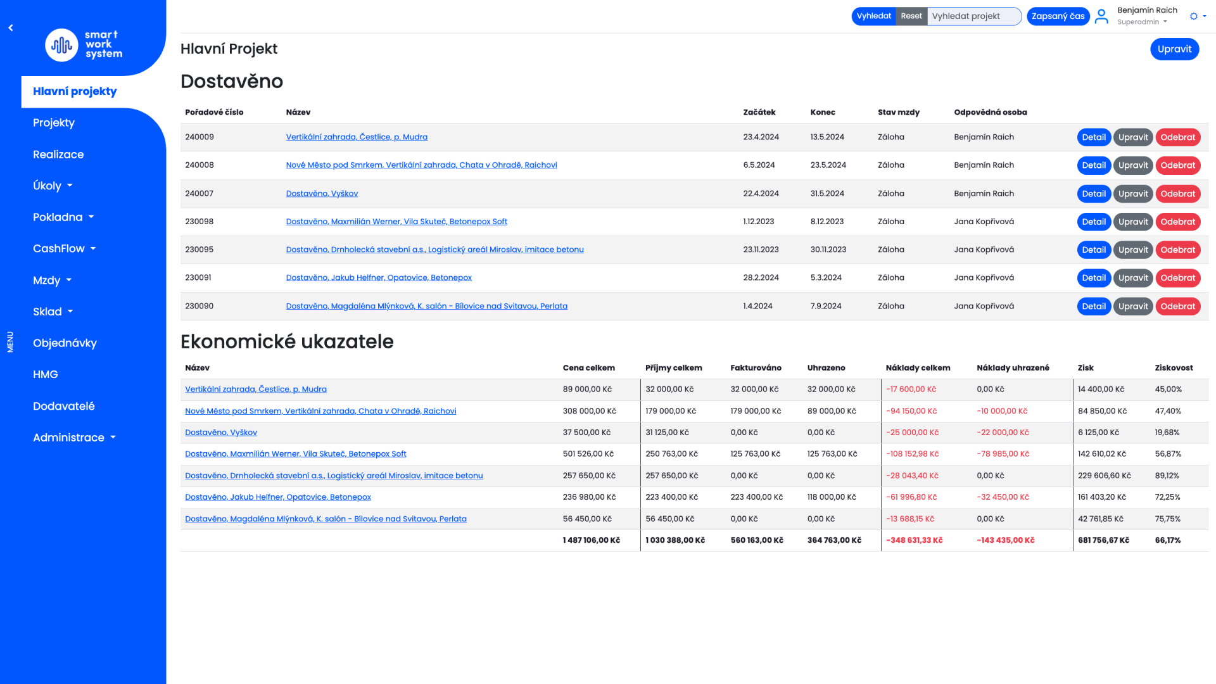The height and width of the screenshot is (684, 1216).
Task: Click the Vyhledat search button
Action: (873, 16)
